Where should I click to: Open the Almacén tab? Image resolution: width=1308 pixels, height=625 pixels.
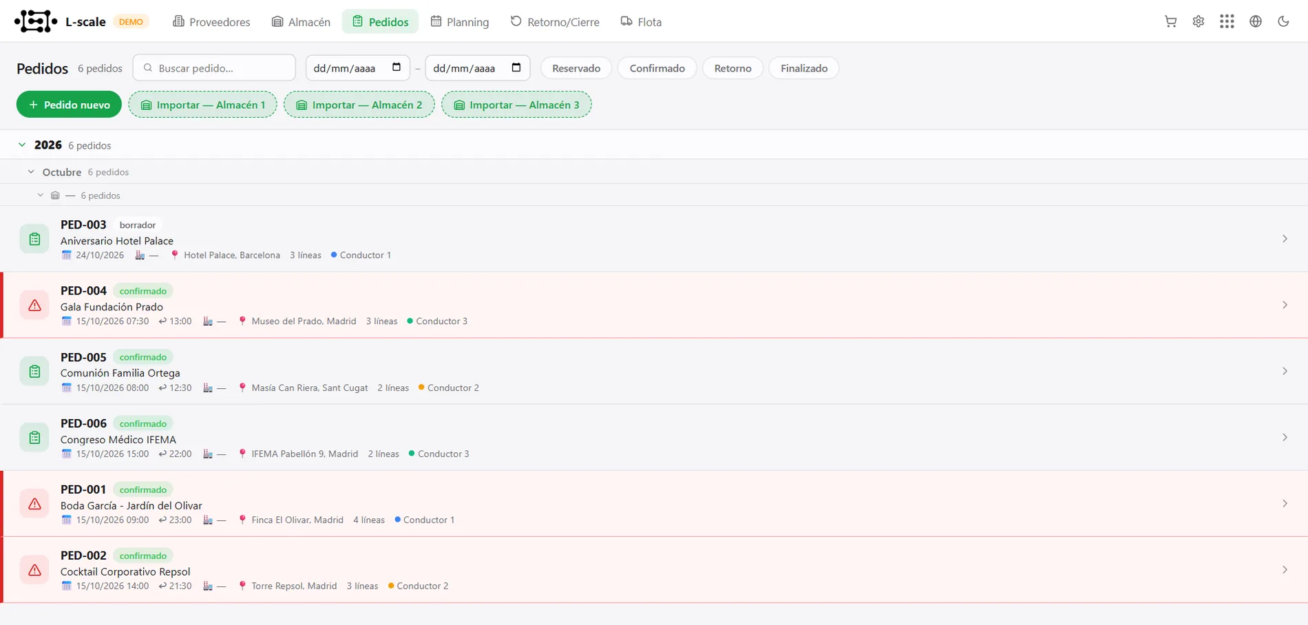click(301, 22)
